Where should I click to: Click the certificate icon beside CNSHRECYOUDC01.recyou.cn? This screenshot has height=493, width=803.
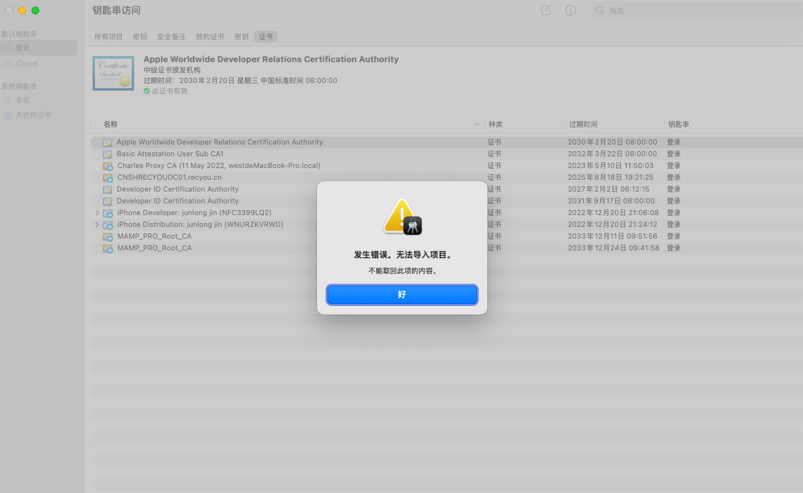107,178
